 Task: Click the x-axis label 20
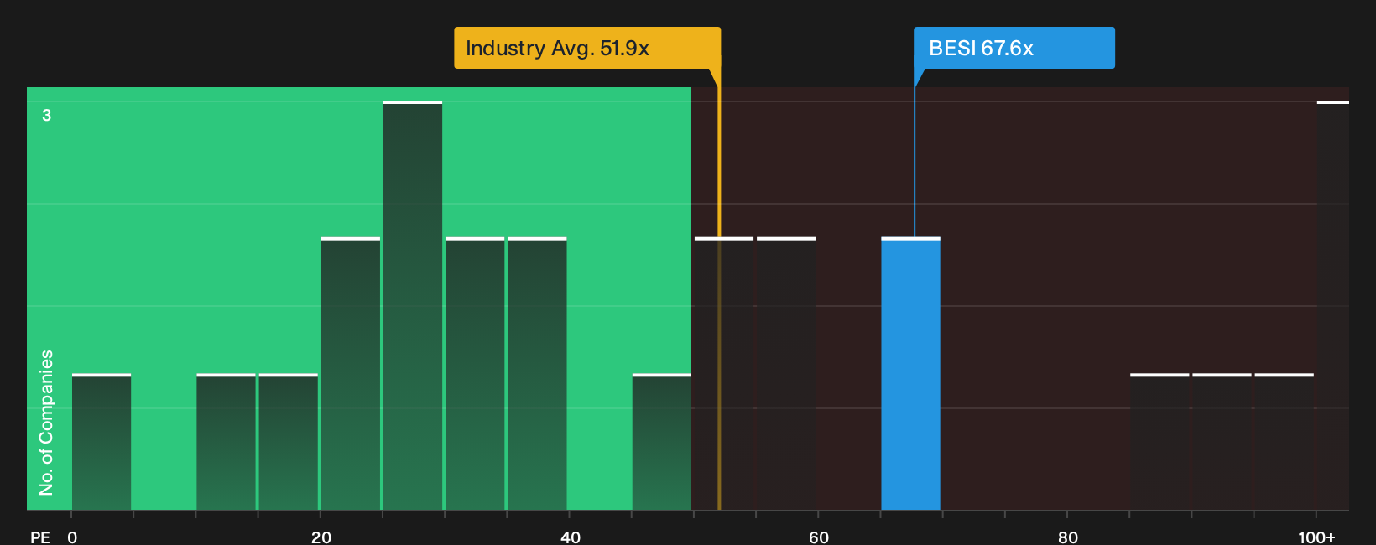coord(321,537)
